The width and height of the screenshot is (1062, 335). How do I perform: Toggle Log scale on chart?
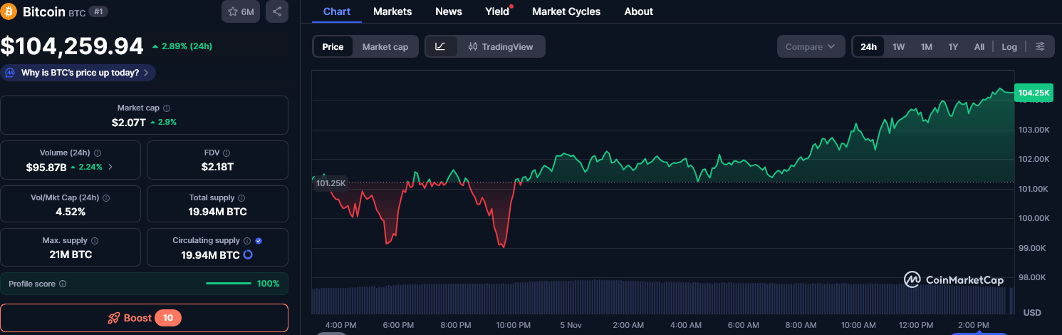pos(1009,46)
